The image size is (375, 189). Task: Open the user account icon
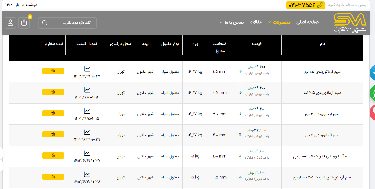tap(11, 23)
